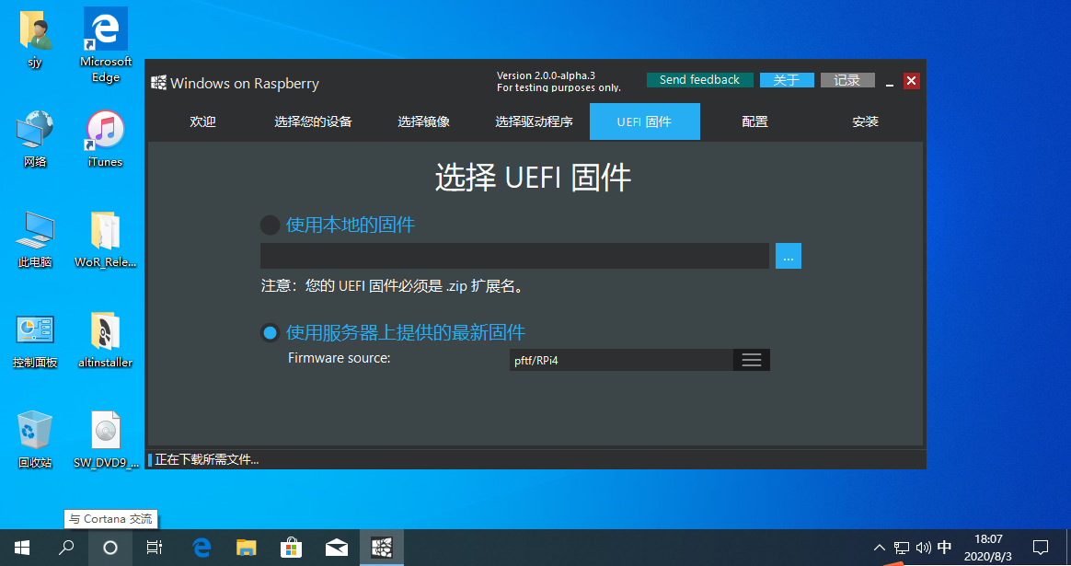1071x566 pixels.
Task: Click the local firmware path field
Action: [514, 256]
